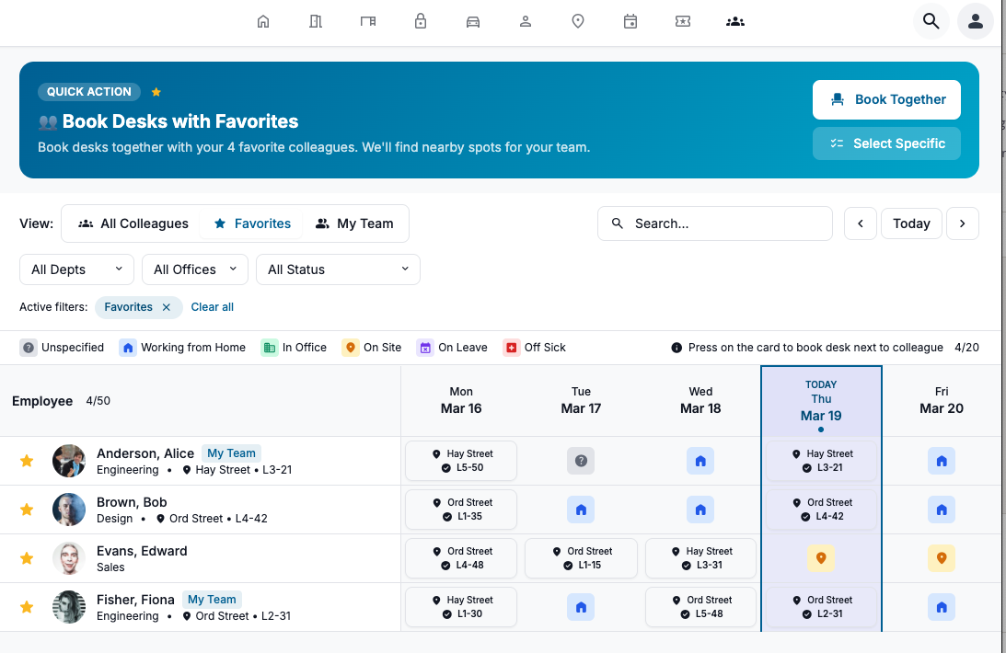Click the door icon in the top navigation bar
1006x653 pixels.
click(x=368, y=21)
